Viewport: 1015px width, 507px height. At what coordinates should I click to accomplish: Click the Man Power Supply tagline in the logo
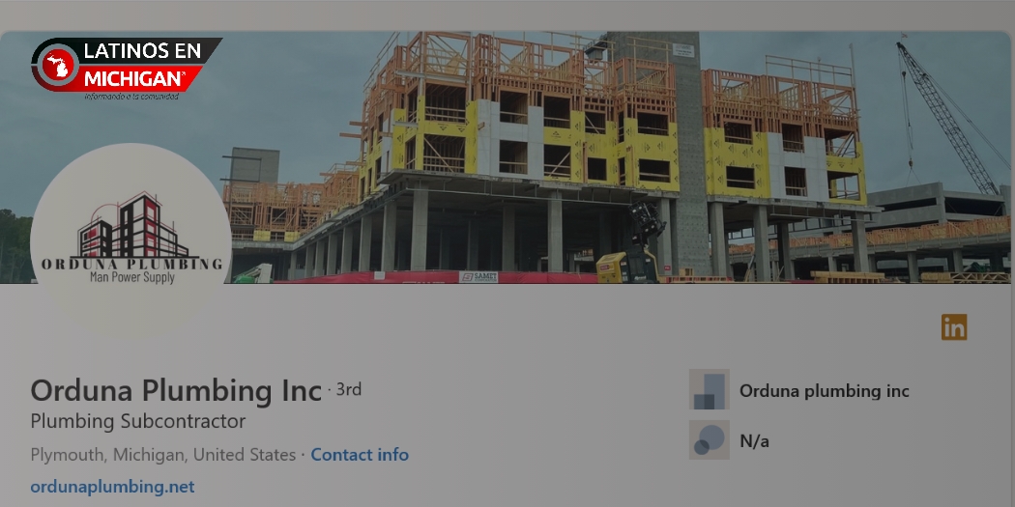(x=132, y=277)
